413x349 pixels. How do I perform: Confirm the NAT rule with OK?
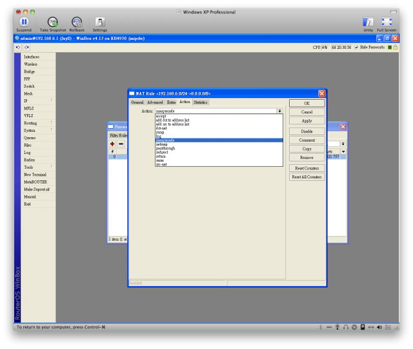(x=307, y=103)
